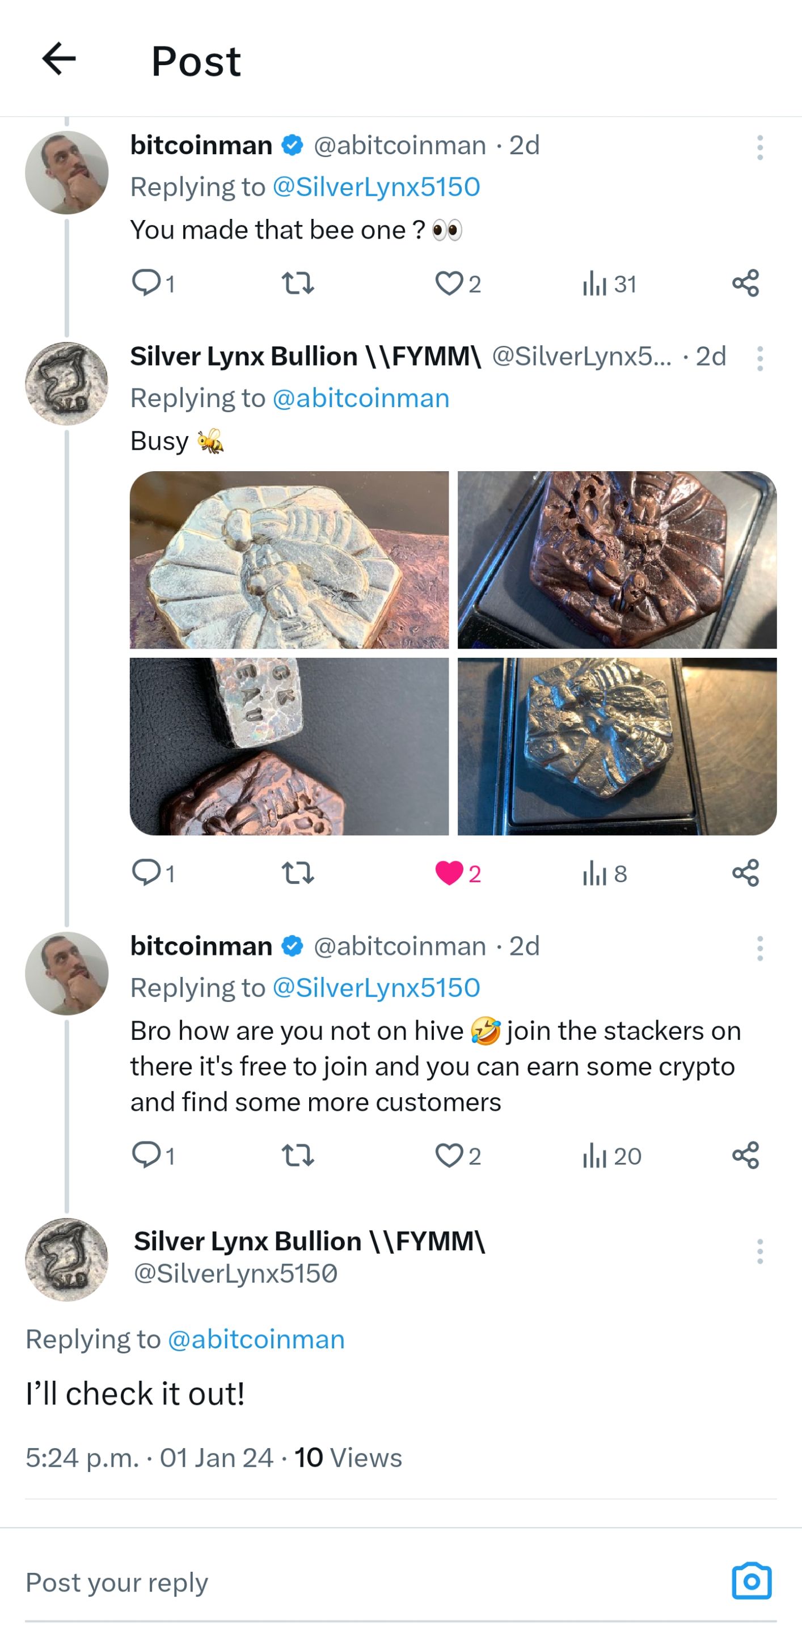Reply to the 'You made that bee one' post
802x1633 pixels.
pyautogui.click(x=152, y=284)
